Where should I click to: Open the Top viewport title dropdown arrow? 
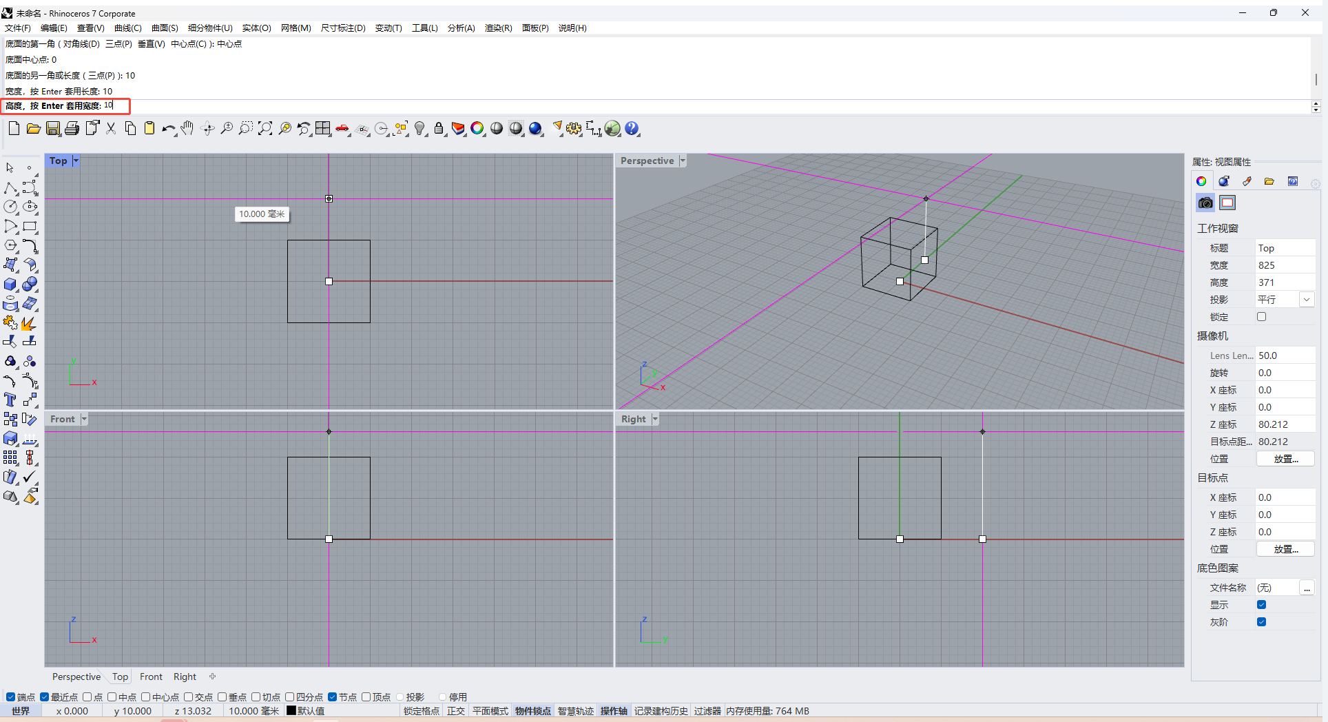pyautogui.click(x=76, y=161)
